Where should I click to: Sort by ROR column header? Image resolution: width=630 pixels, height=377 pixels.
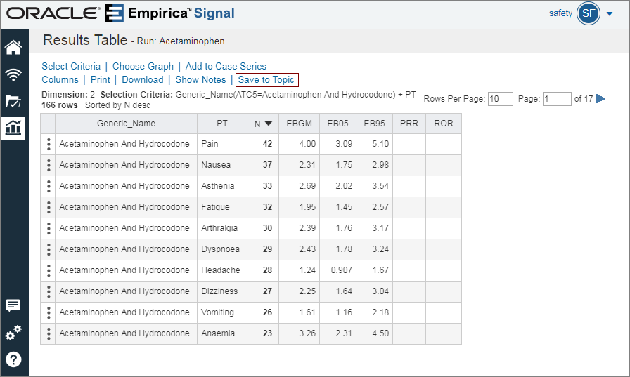coord(444,124)
